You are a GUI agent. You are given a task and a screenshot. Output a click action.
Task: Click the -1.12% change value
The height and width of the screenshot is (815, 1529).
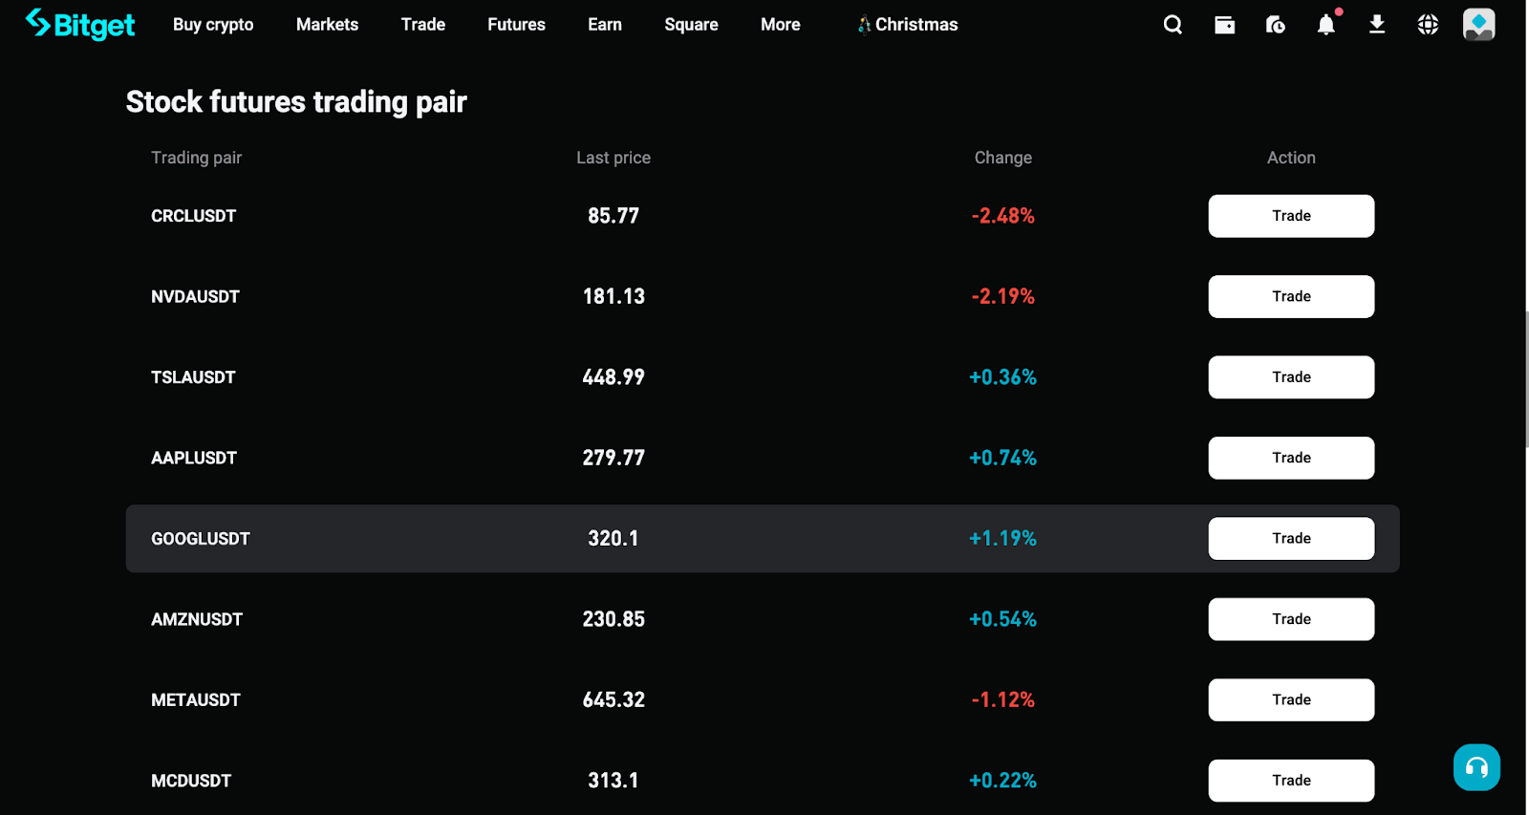click(1002, 700)
